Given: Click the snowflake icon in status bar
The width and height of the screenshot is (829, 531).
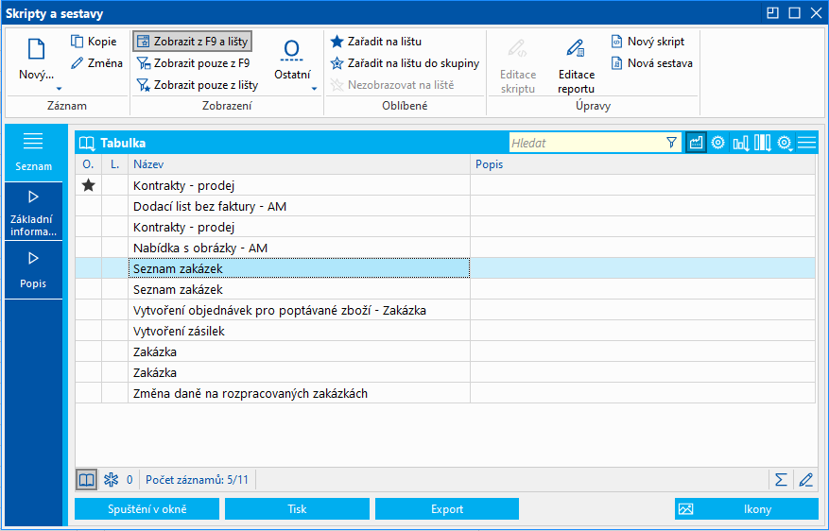Looking at the screenshot, I should [111, 480].
